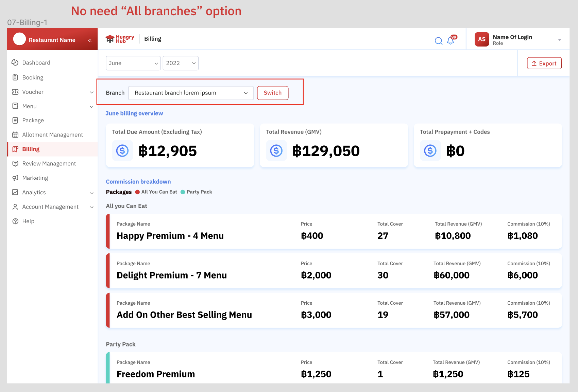This screenshot has height=392, width=578.
Task: Click the search magnifier icon
Action: 439,41
